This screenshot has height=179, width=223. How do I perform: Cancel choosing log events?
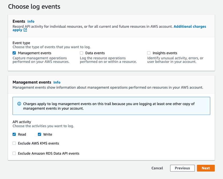[157, 168]
